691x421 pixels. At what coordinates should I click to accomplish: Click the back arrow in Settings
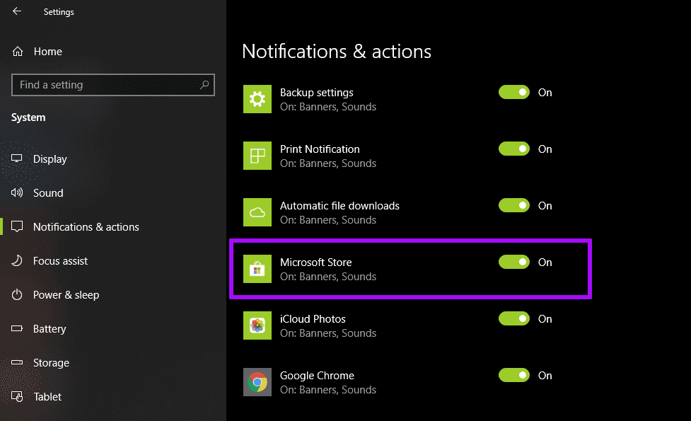pyautogui.click(x=17, y=11)
